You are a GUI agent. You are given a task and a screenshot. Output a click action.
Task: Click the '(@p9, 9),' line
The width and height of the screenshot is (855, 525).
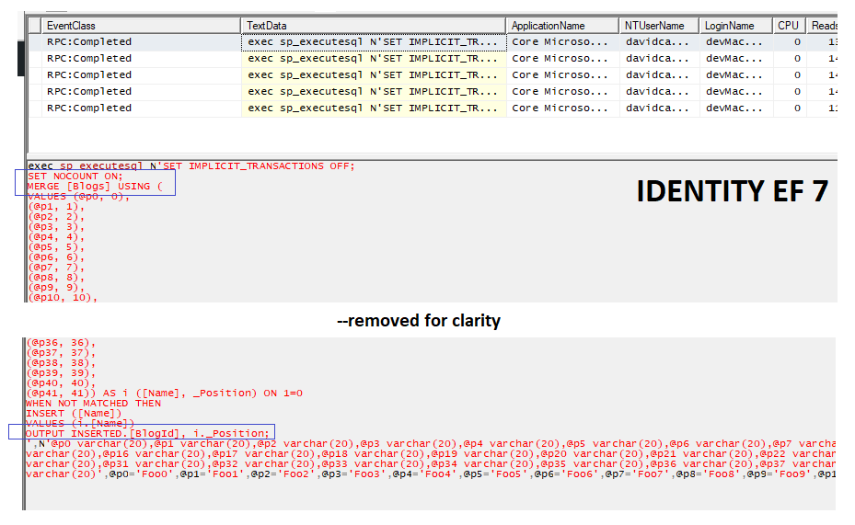(56, 287)
